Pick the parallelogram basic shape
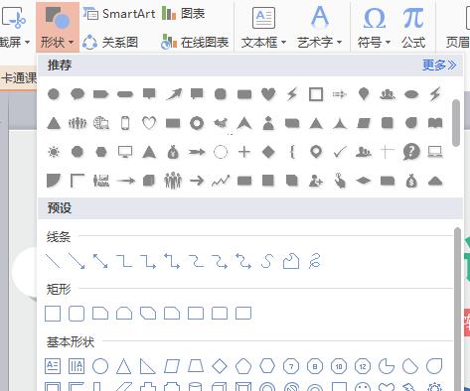Screen dimensions: 470x391 coord(172,366)
